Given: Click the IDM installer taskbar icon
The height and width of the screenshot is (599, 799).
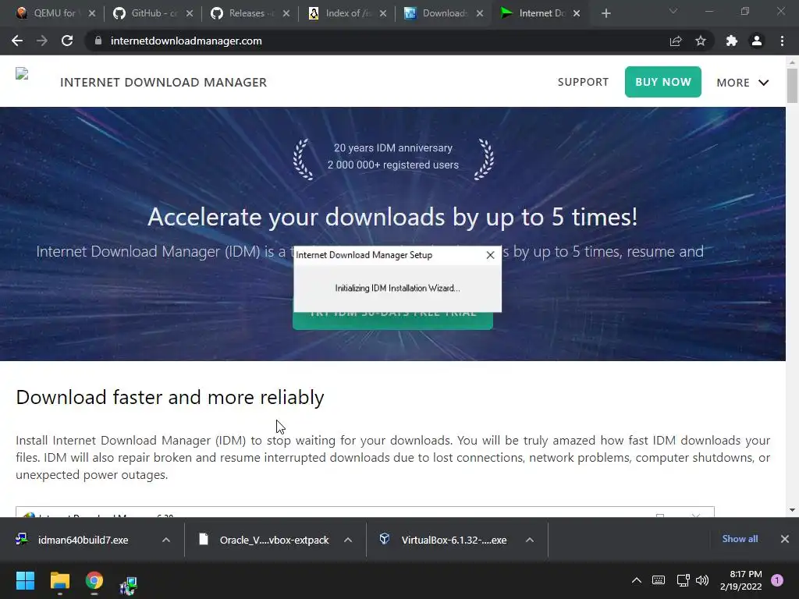Looking at the screenshot, I should [x=129, y=585].
